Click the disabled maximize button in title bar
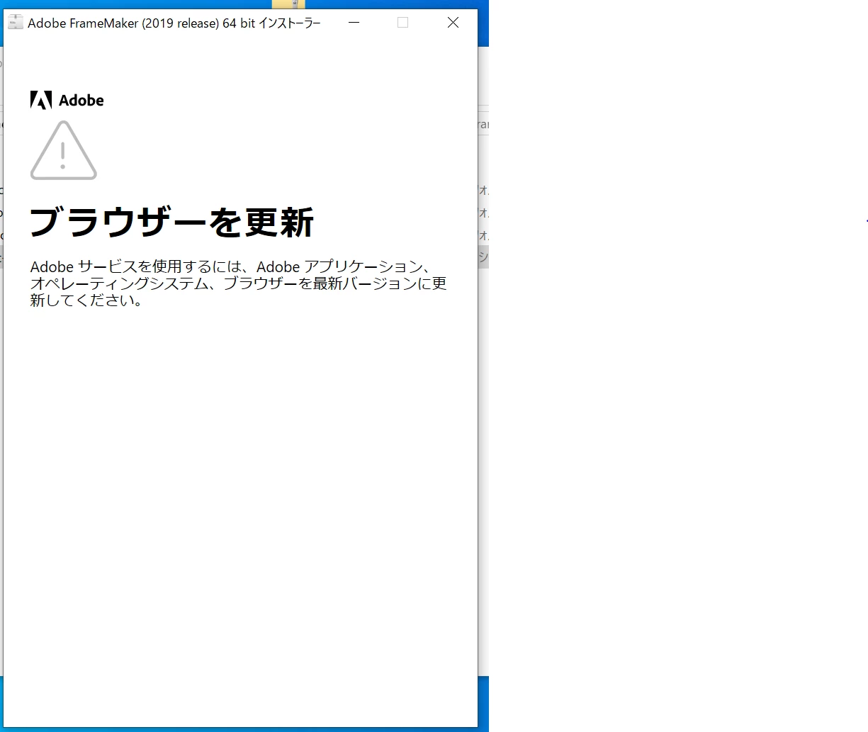 403,23
